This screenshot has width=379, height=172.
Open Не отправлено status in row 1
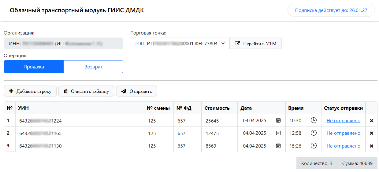343,121
